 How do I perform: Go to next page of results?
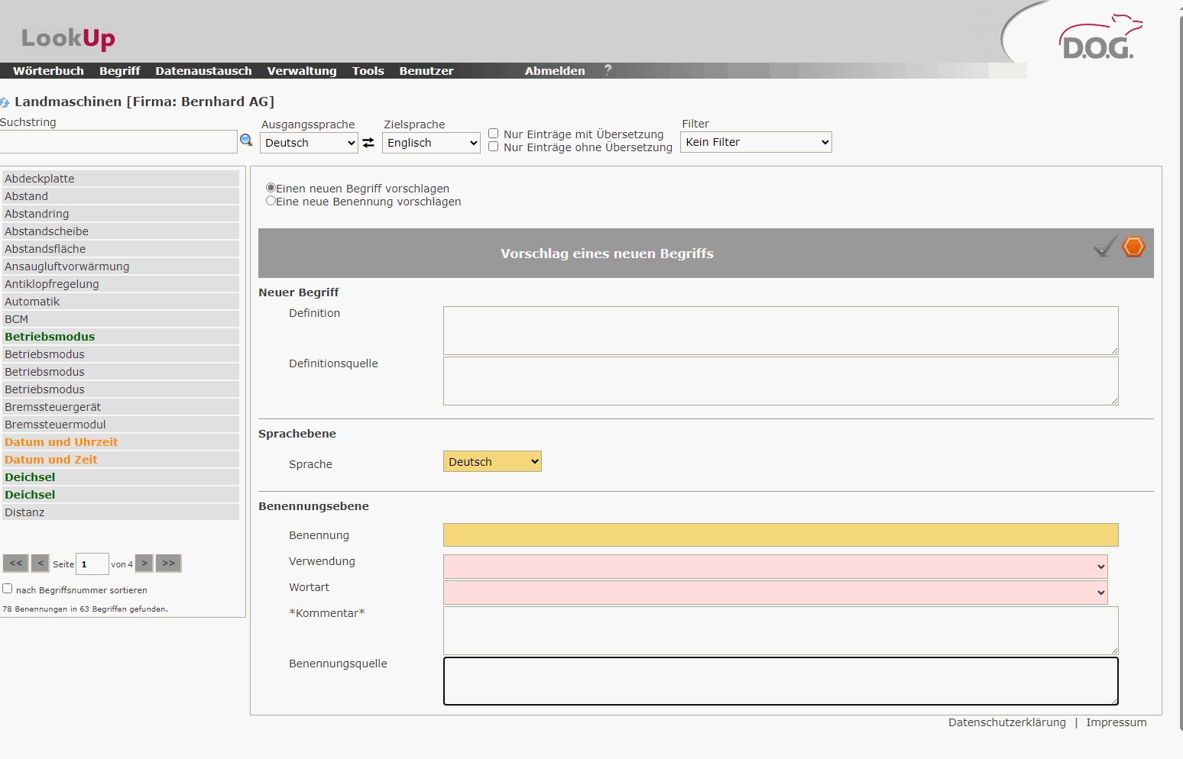pyautogui.click(x=144, y=564)
